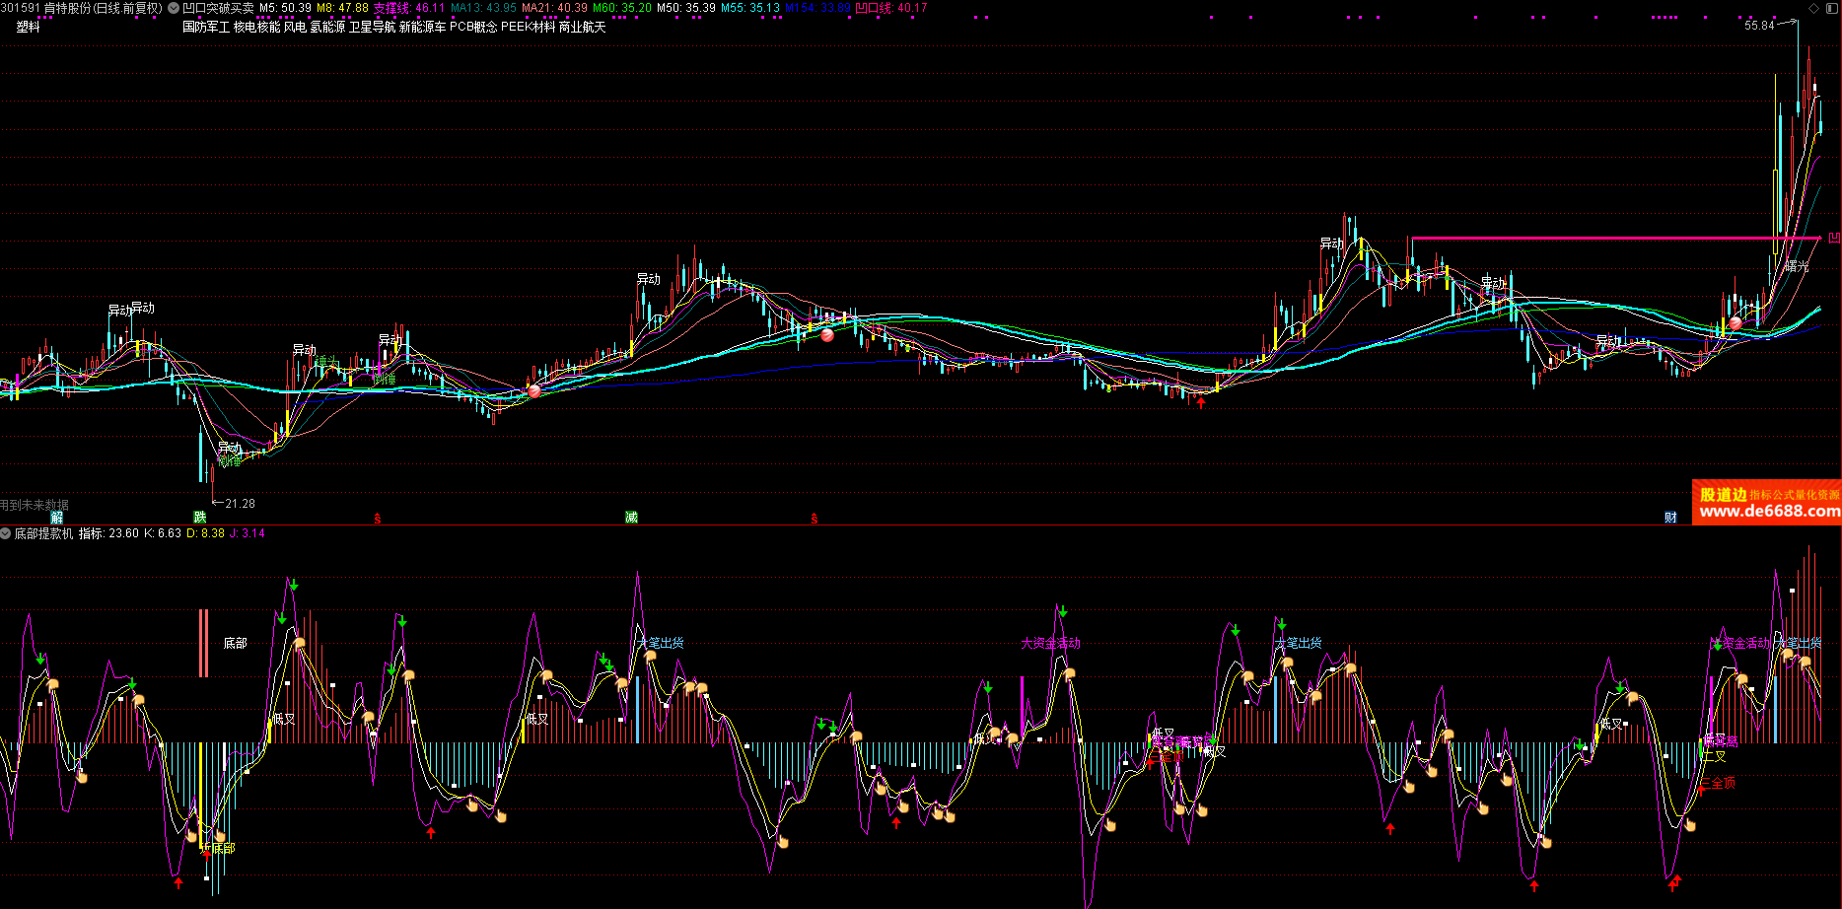The width and height of the screenshot is (1842, 909).
Task: Open the 商业航天 concept tag
Action: [x=583, y=27]
